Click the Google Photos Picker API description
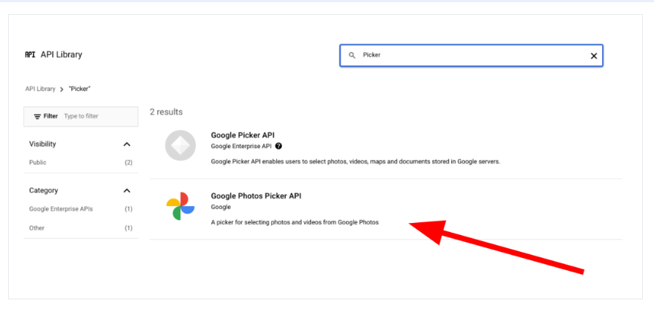The width and height of the screenshot is (654, 309). point(295,222)
